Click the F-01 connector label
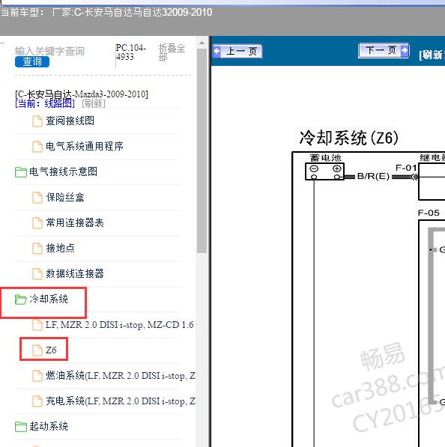 click(406, 168)
